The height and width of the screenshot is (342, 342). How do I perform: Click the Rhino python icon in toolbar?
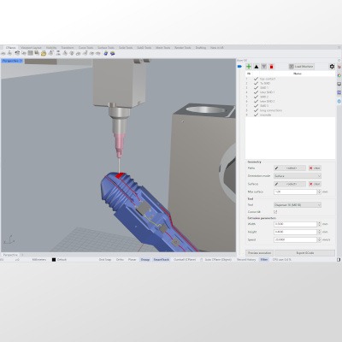106,53
